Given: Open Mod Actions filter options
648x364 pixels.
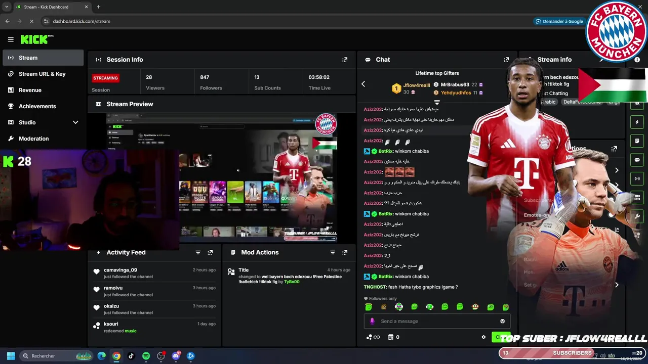Looking at the screenshot, I should 333,252.
